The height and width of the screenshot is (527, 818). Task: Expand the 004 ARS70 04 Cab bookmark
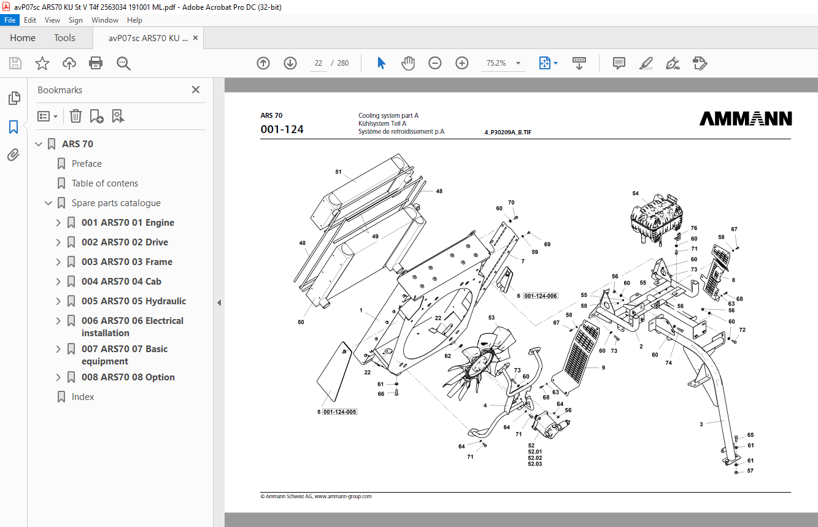58,282
